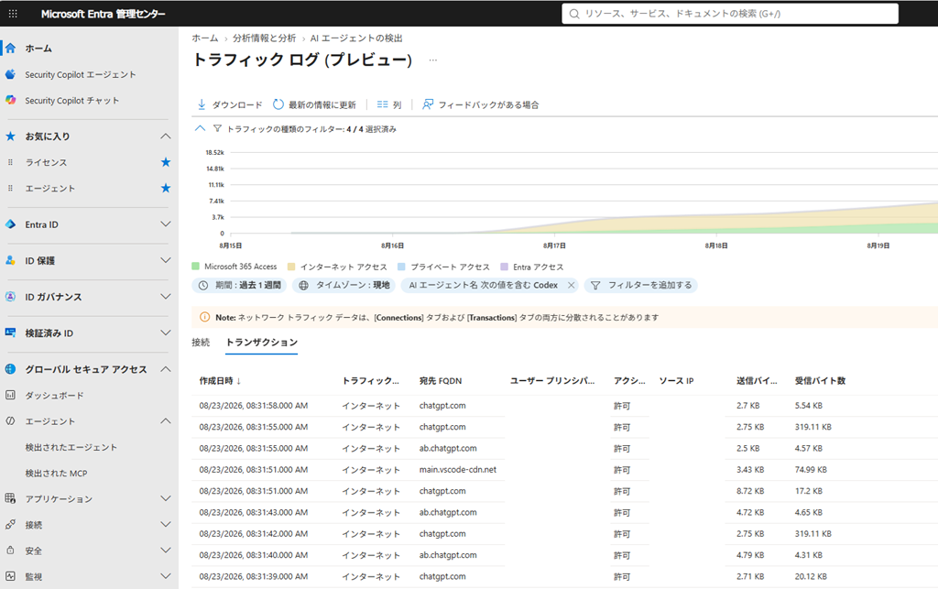
Task: Click the 列 columns icon
Action: click(x=382, y=104)
